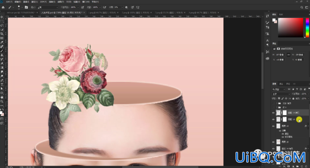Click the search magnifier icon at top right
This screenshot has width=310, height=168.
(302, 7)
